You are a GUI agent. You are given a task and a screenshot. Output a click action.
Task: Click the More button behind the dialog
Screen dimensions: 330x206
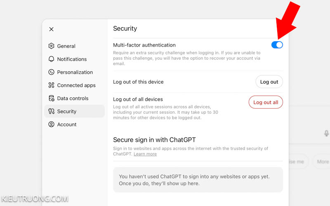pyautogui.click(x=323, y=162)
